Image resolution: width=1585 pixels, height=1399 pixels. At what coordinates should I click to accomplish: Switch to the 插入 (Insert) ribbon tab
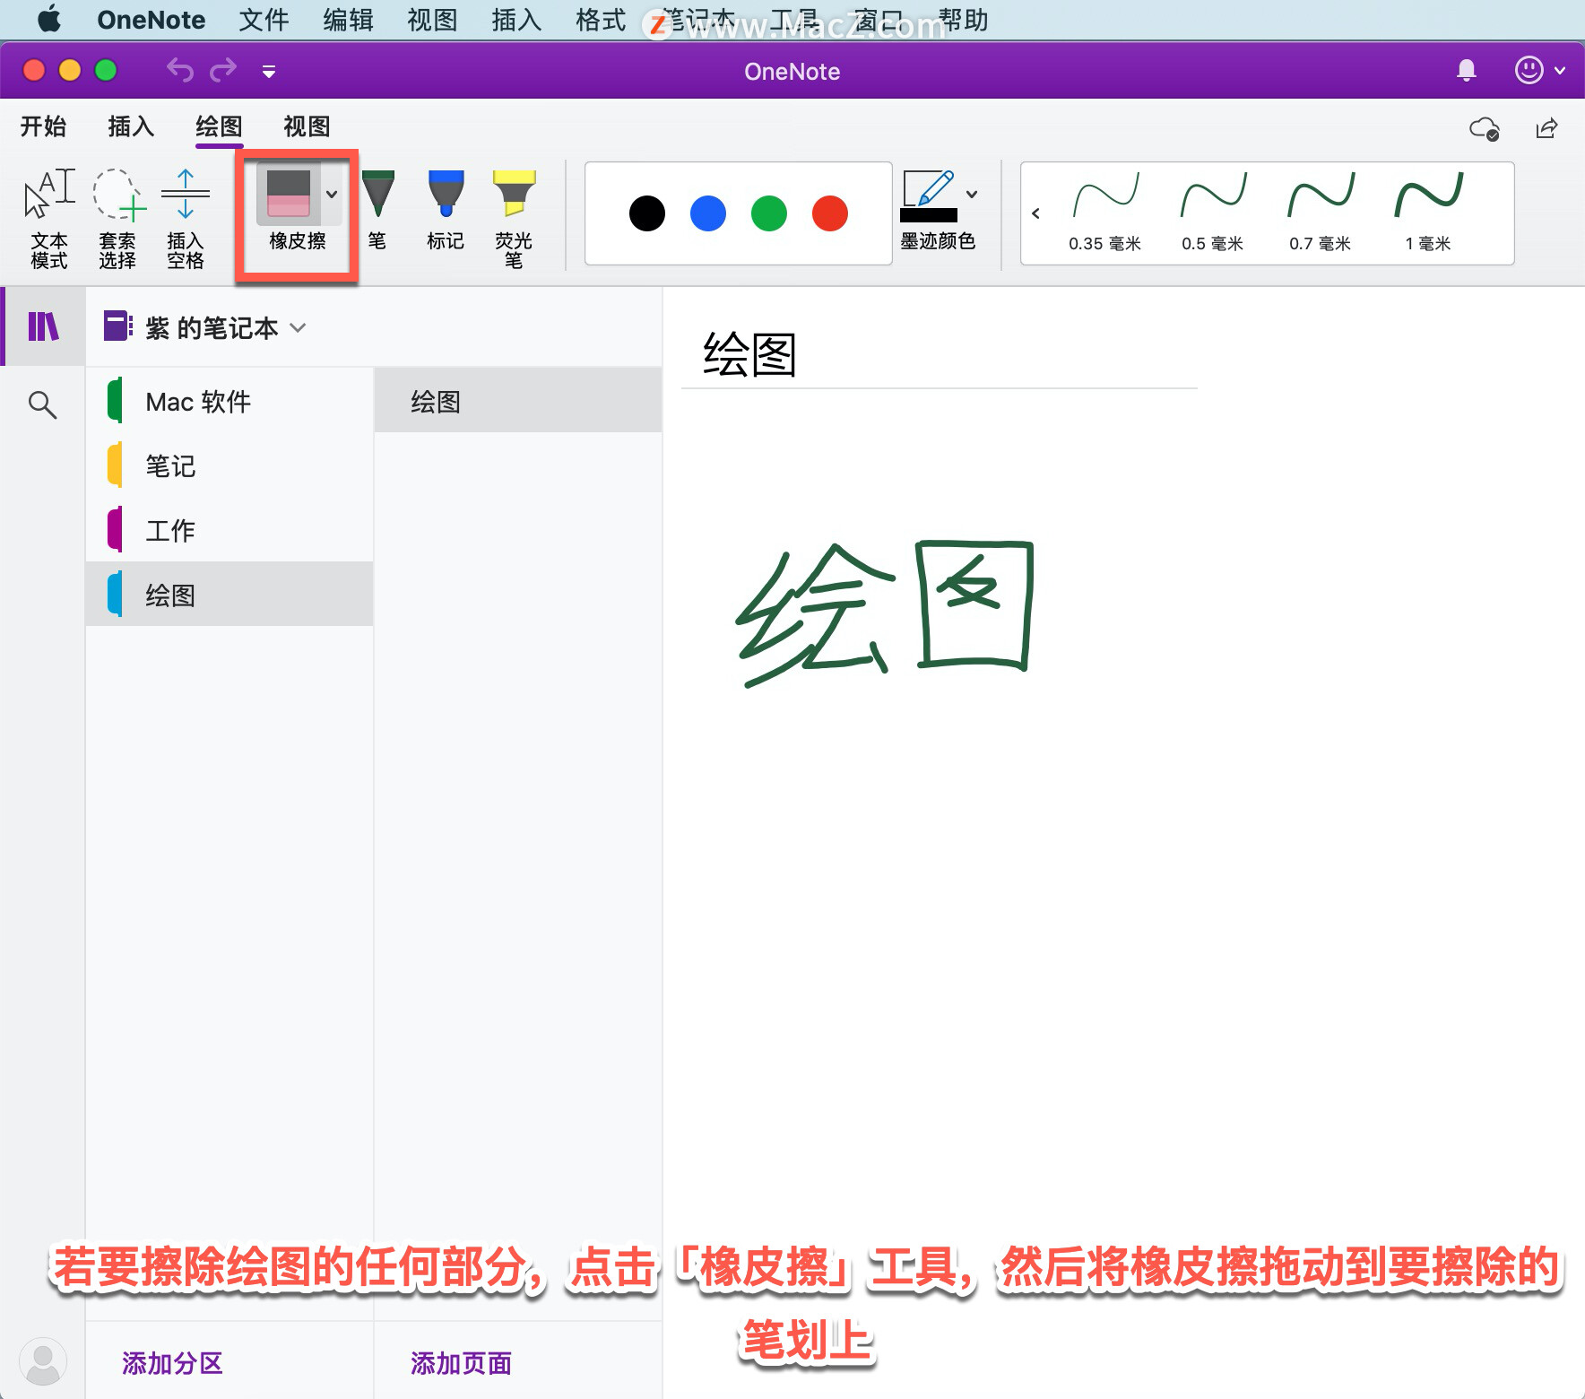131,126
